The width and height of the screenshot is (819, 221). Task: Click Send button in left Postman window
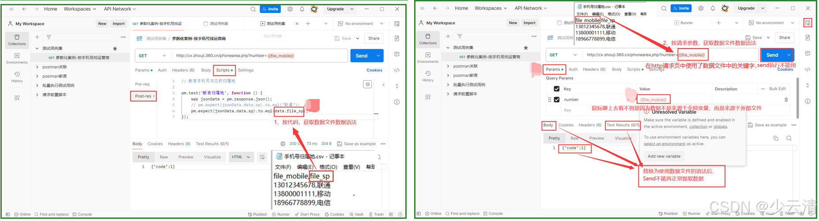click(362, 56)
